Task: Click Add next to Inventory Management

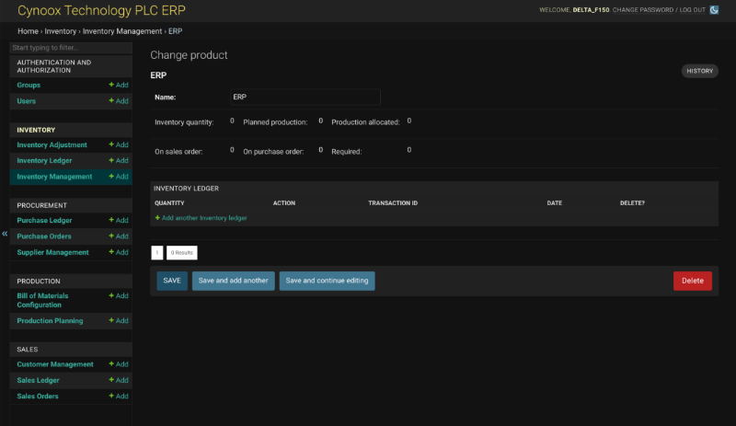Action: 119,177
